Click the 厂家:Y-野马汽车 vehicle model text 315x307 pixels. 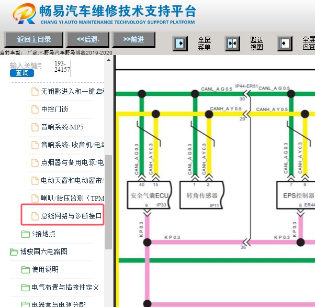pos(70,53)
